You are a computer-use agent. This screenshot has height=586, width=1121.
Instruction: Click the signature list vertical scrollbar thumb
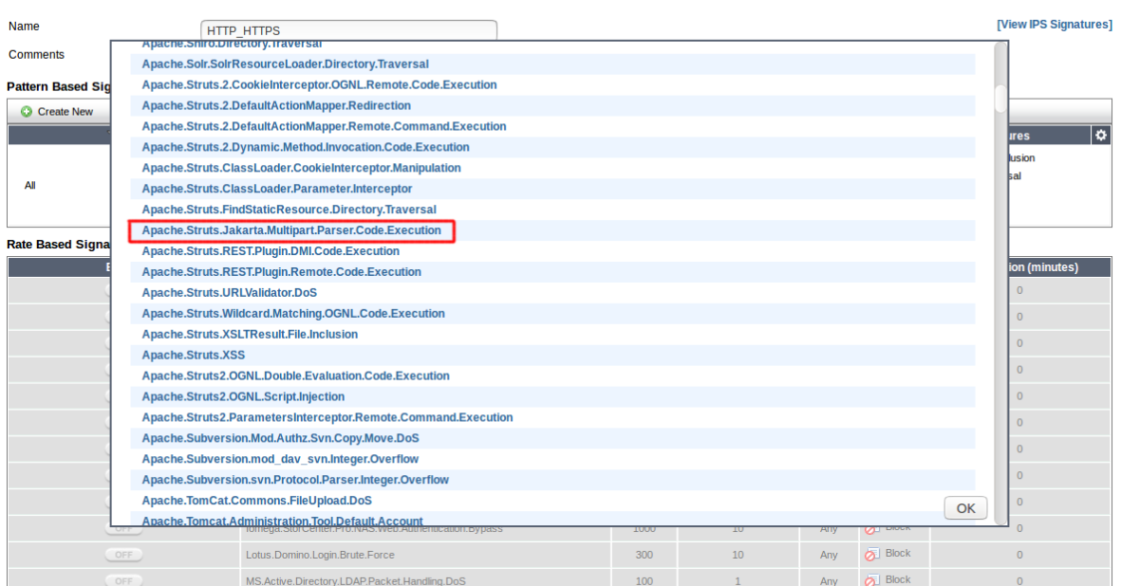[1000, 99]
